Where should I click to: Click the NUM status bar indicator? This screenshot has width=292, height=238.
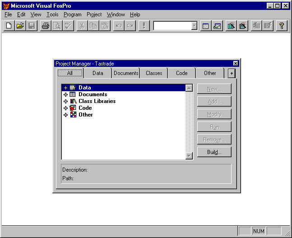259,231
